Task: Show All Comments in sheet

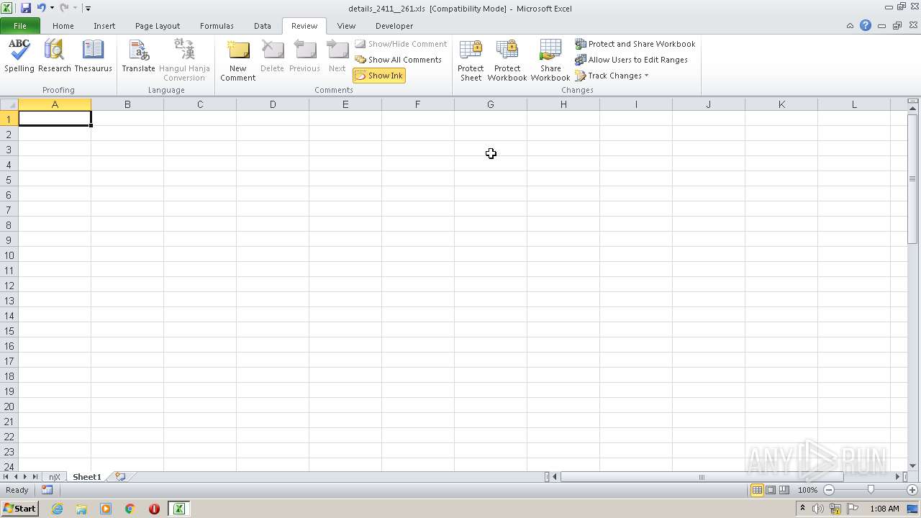Action: (x=398, y=60)
